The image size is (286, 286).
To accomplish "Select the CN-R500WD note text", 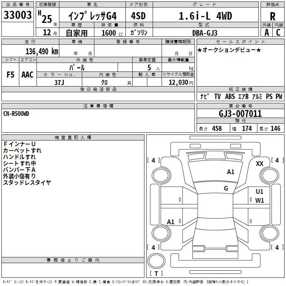I will [x=16, y=113].
